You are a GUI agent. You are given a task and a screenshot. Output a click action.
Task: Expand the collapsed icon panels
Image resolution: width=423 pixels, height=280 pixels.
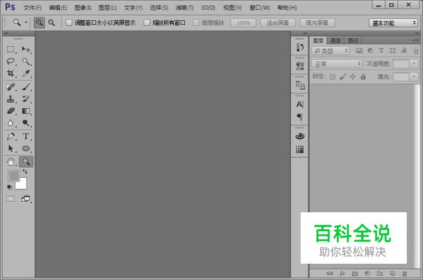[x=305, y=33]
